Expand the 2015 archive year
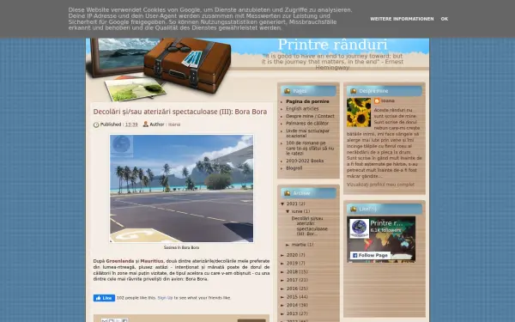Screen dimensions: 515x322 coord(282,297)
